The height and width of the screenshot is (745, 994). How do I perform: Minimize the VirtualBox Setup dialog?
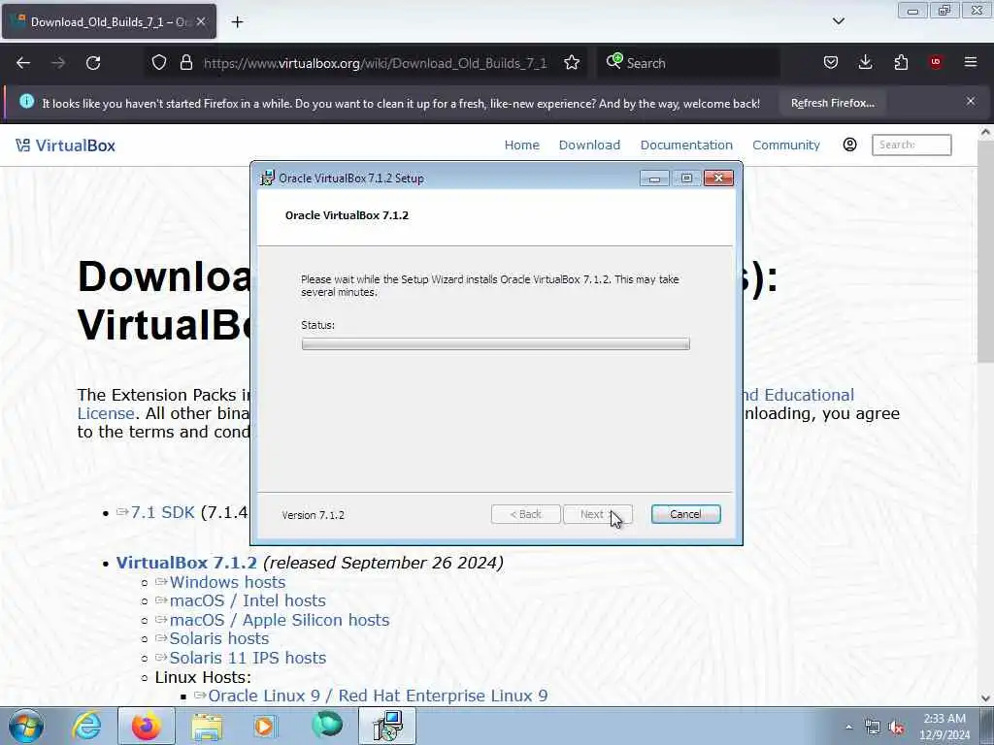click(x=654, y=178)
